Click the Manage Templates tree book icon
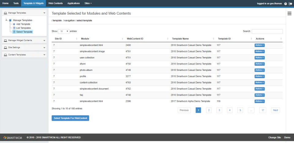The height and width of the screenshot is (143, 294). click(10, 20)
